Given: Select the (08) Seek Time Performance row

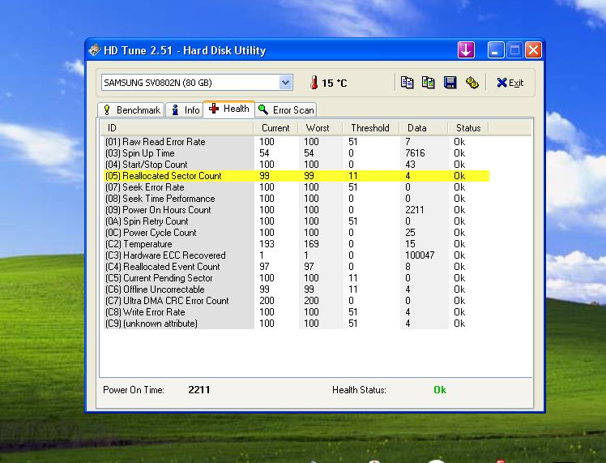Looking at the screenshot, I should tap(297, 199).
